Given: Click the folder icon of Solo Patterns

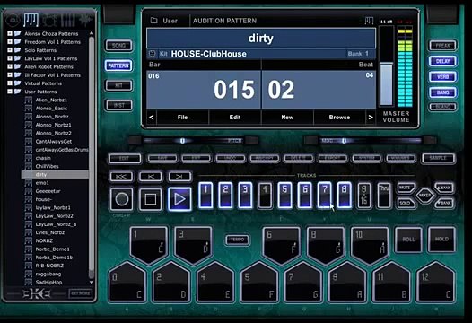Looking at the screenshot, I should (18, 50).
